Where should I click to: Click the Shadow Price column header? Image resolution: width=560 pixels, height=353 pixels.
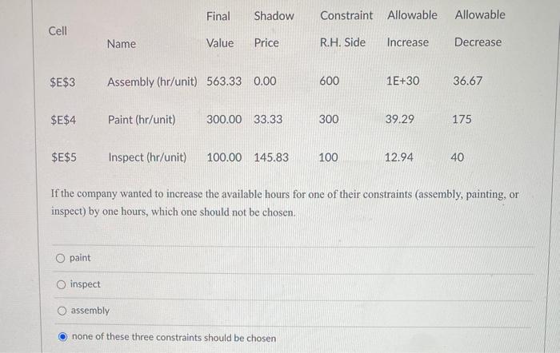[x=274, y=29]
